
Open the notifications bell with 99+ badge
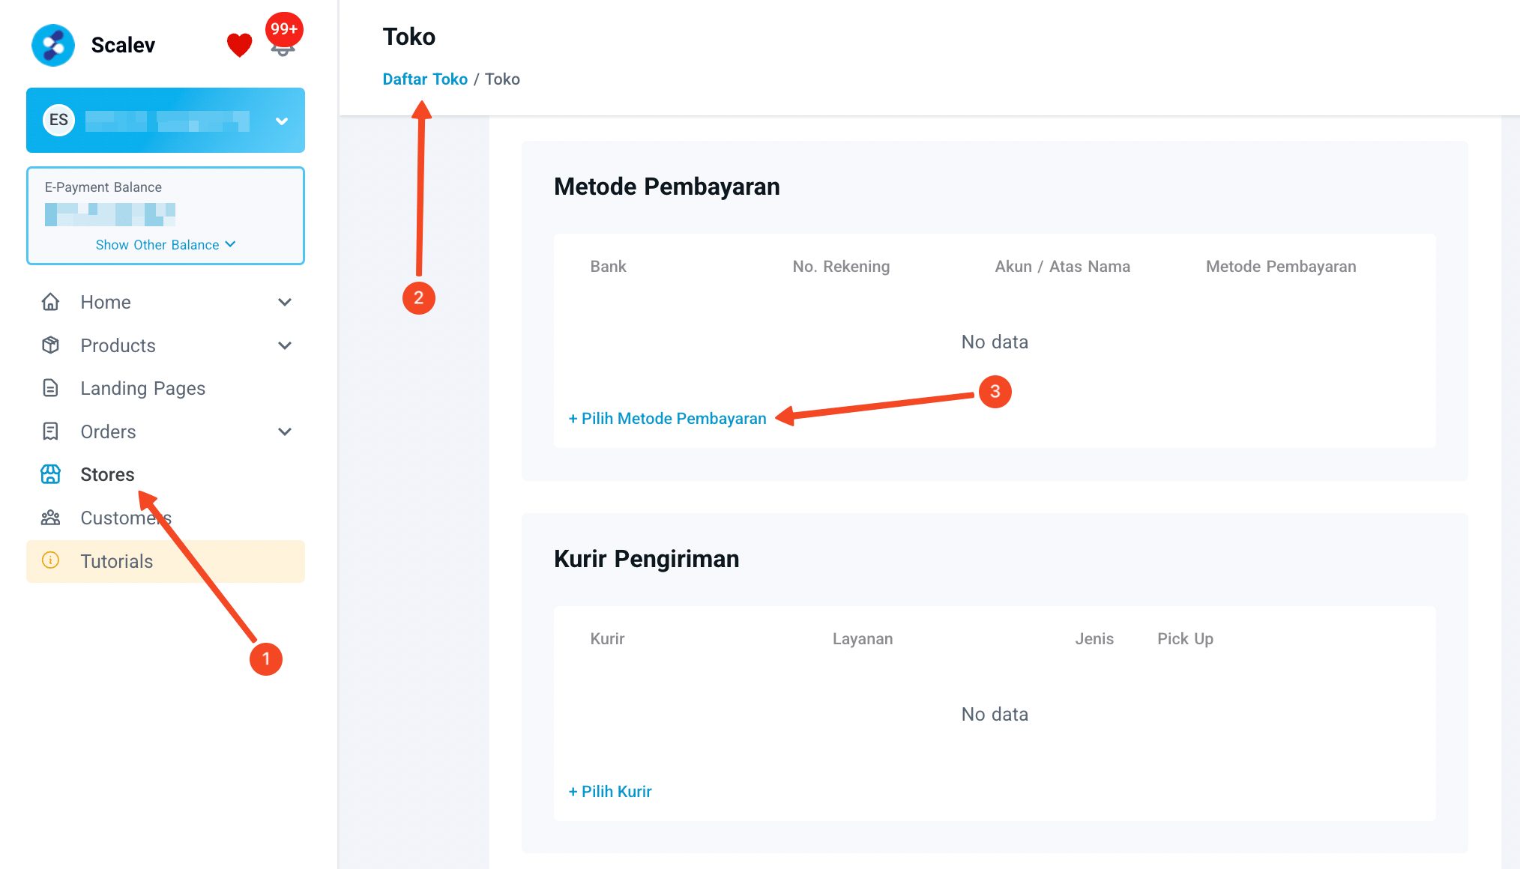[x=283, y=46]
